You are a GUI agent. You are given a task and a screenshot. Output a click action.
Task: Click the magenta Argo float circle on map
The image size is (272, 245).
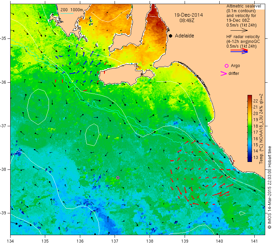(118, 178)
